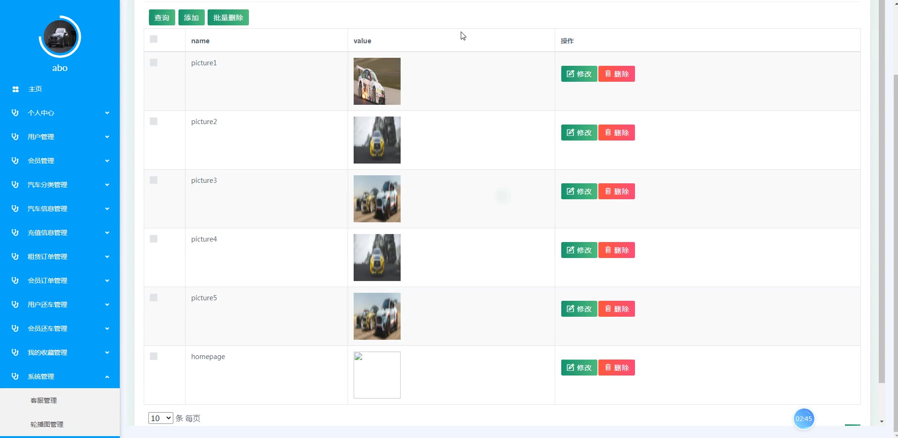The height and width of the screenshot is (438, 898).
Task: Expand 个人中心 menu chevron
Action: click(107, 113)
